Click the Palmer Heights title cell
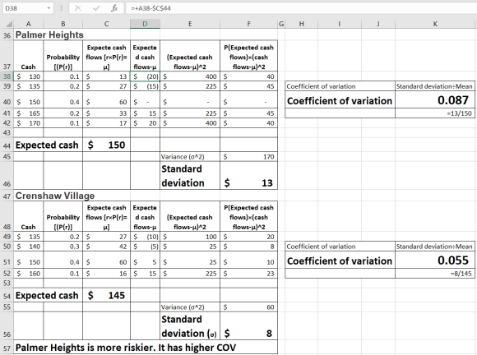 tap(49, 35)
